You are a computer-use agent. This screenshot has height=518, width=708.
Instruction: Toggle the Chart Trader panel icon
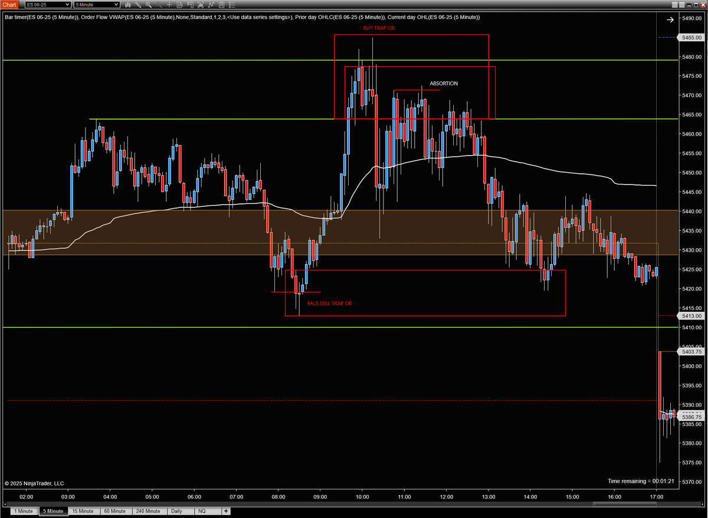click(x=190, y=5)
